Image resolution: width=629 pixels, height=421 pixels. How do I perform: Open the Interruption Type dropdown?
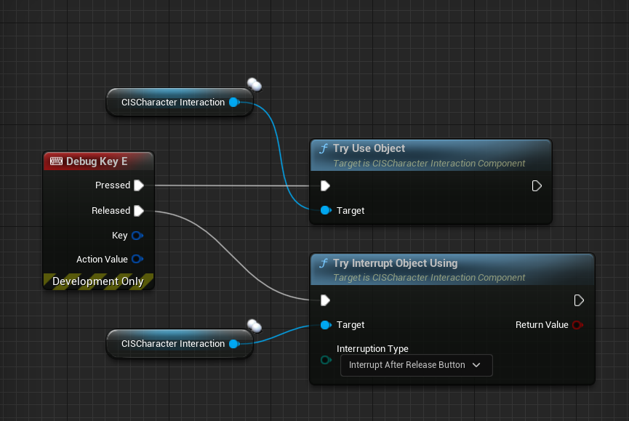(x=416, y=365)
